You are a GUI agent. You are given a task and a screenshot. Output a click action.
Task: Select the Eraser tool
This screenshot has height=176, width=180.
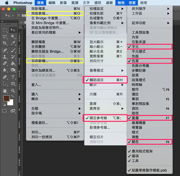pyautogui.click(x=5, y=63)
